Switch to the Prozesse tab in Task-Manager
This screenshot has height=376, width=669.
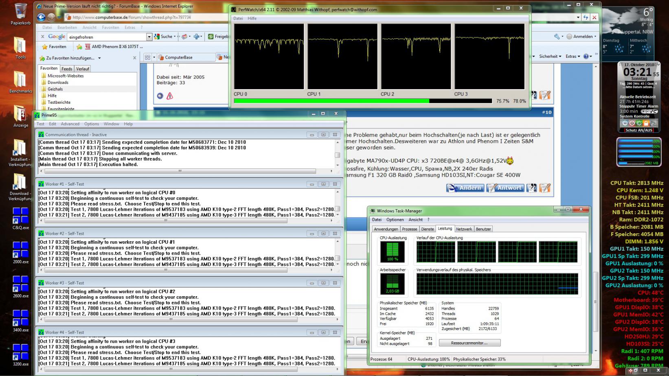tap(410, 229)
